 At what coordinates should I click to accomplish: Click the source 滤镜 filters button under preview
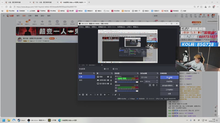tap(115, 69)
